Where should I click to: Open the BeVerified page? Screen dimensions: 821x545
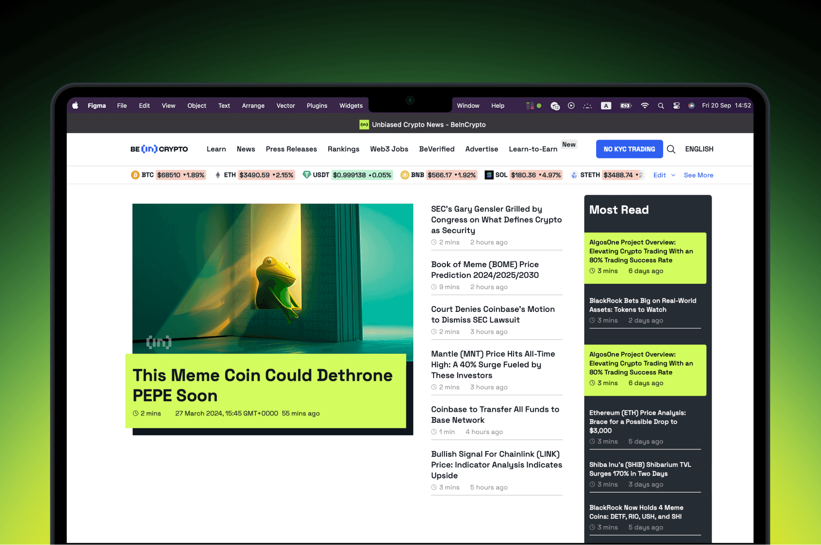pyautogui.click(x=437, y=149)
